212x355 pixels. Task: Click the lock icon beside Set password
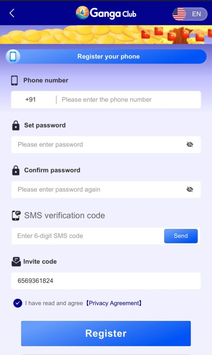click(16, 125)
